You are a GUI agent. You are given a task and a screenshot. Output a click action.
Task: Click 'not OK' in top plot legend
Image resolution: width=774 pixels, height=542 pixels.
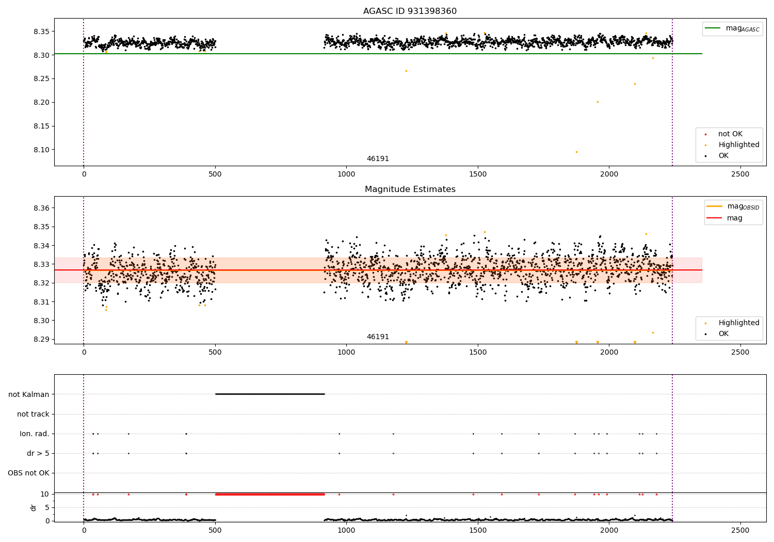coord(730,134)
